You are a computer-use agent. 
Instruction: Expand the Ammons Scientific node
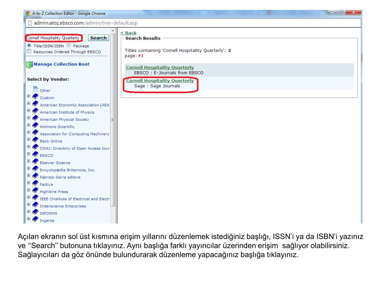click(29, 125)
